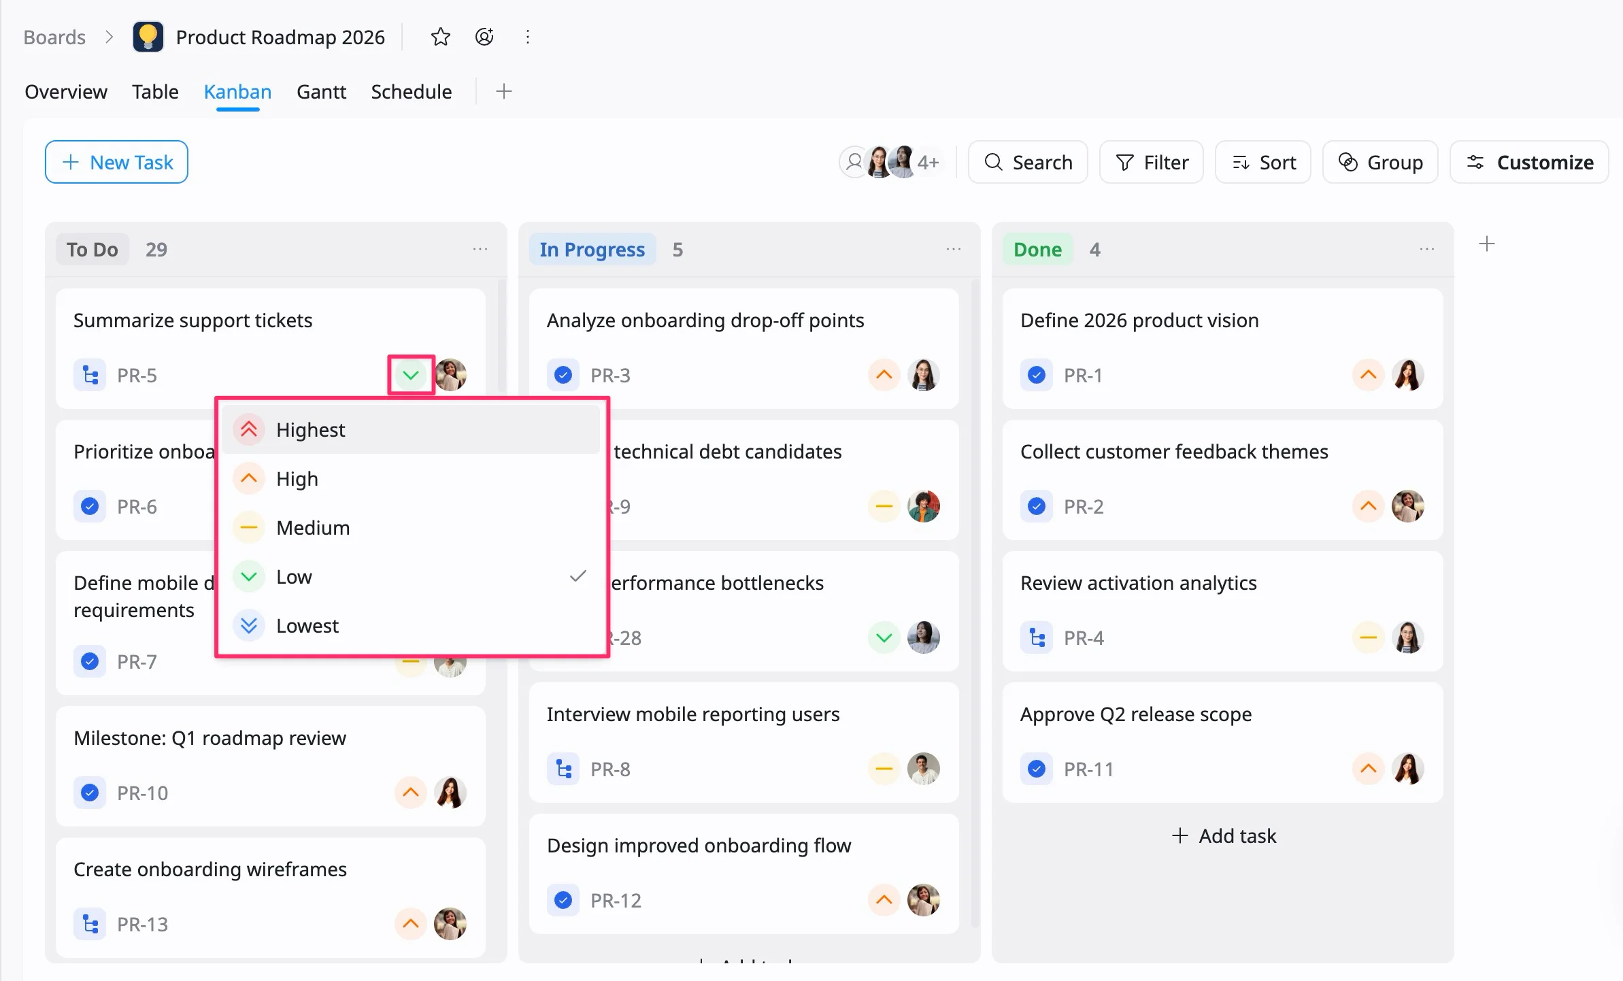Open the Low priority dropdown on PR-5
Viewport: 1623px width, 981px height.
pos(411,375)
